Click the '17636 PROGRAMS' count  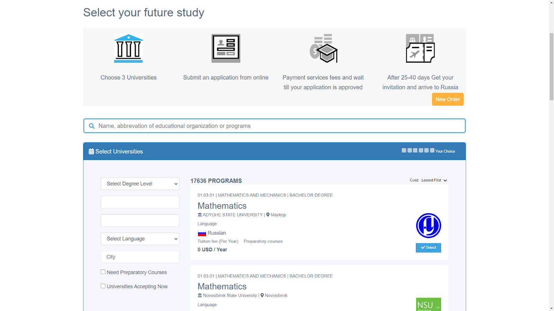(216, 181)
